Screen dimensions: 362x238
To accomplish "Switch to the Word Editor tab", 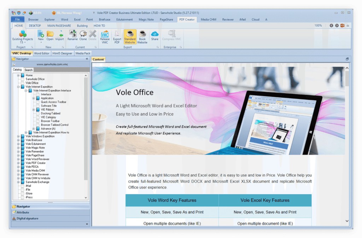I will tap(42, 53).
